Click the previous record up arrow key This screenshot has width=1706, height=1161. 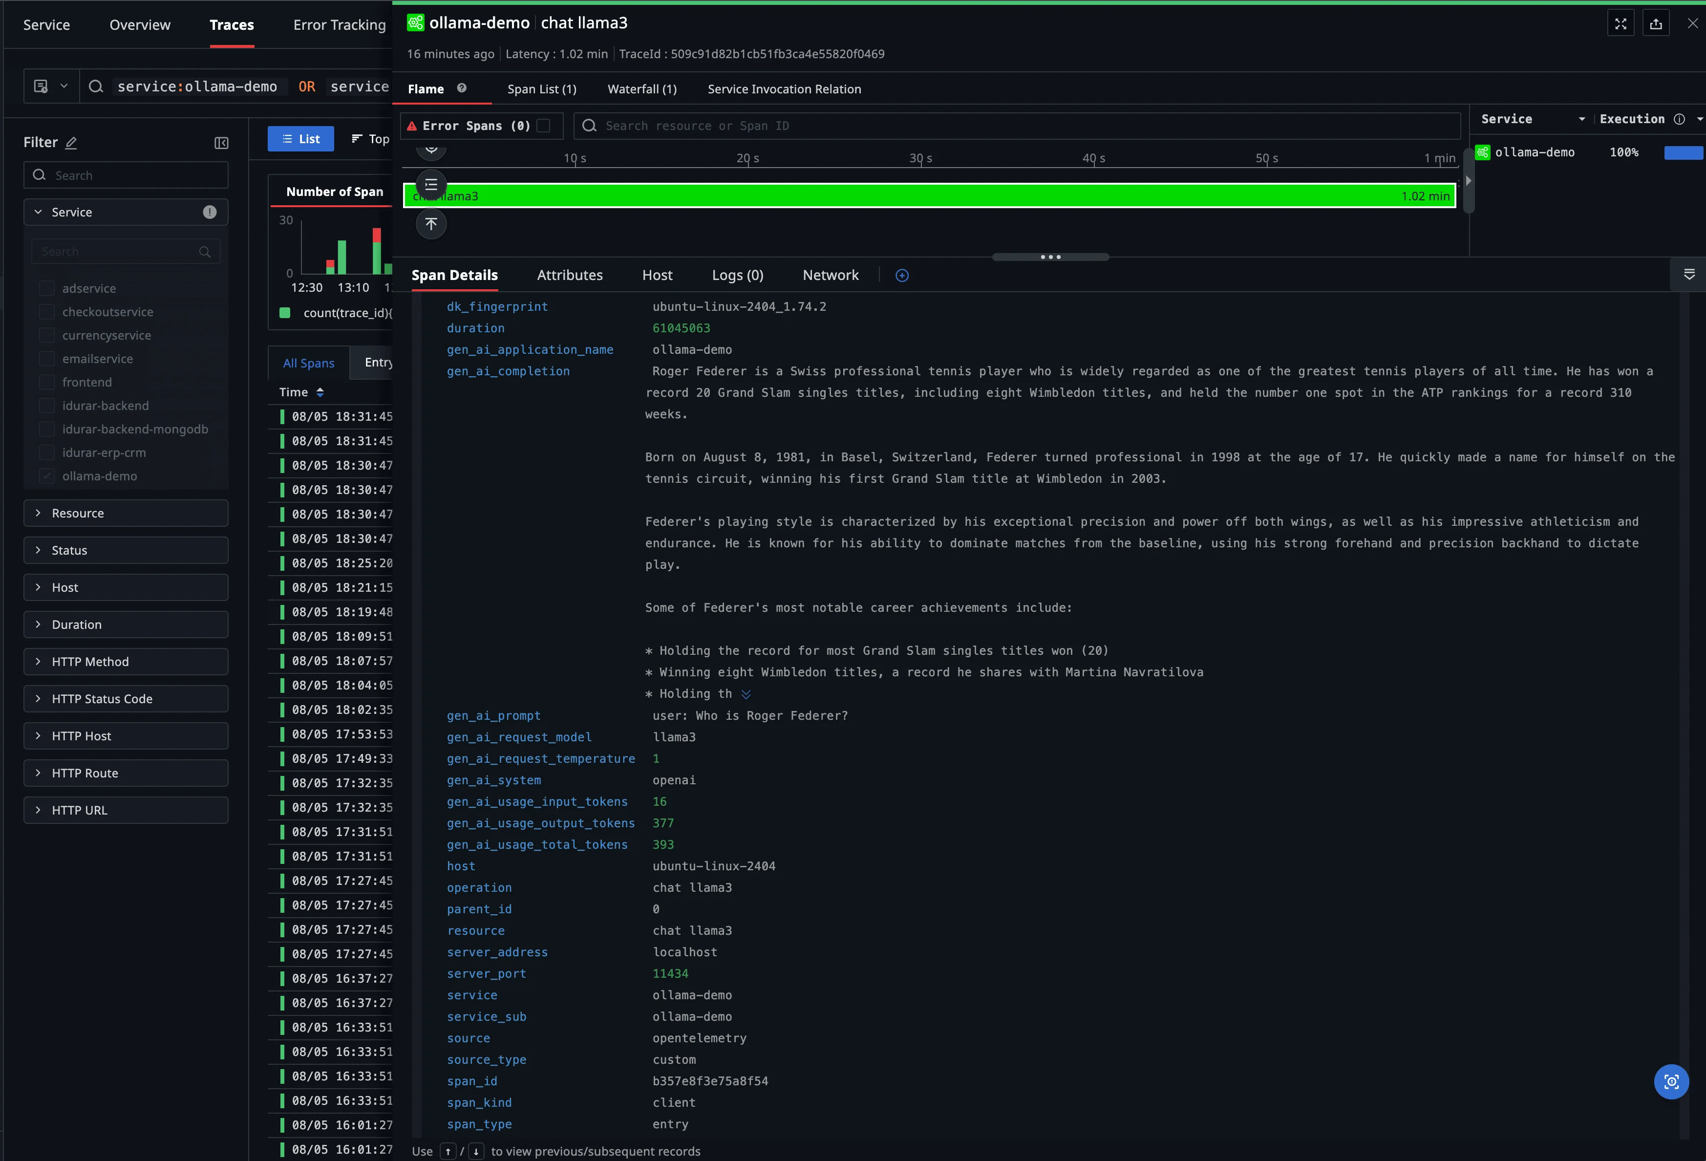(448, 1151)
